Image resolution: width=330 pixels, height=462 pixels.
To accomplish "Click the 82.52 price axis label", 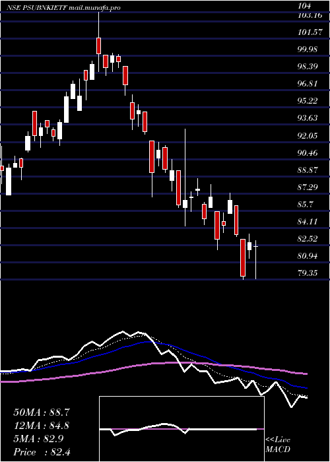I will pyautogui.click(x=308, y=239).
